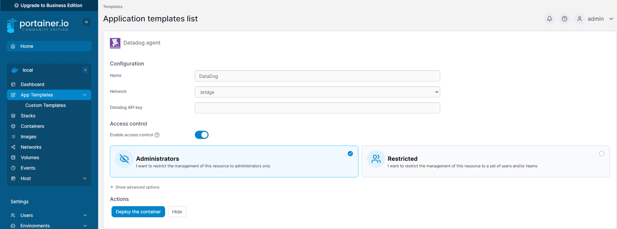Click the Upgrade to Business Edition banner
The image size is (617, 229).
click(49, 5)
